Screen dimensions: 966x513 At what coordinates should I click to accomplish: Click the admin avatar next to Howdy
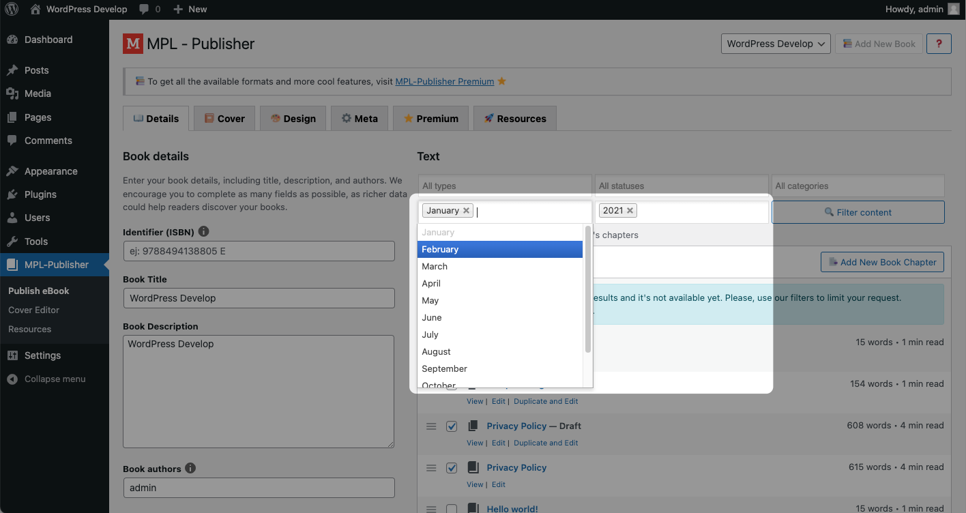pos(953,10)
